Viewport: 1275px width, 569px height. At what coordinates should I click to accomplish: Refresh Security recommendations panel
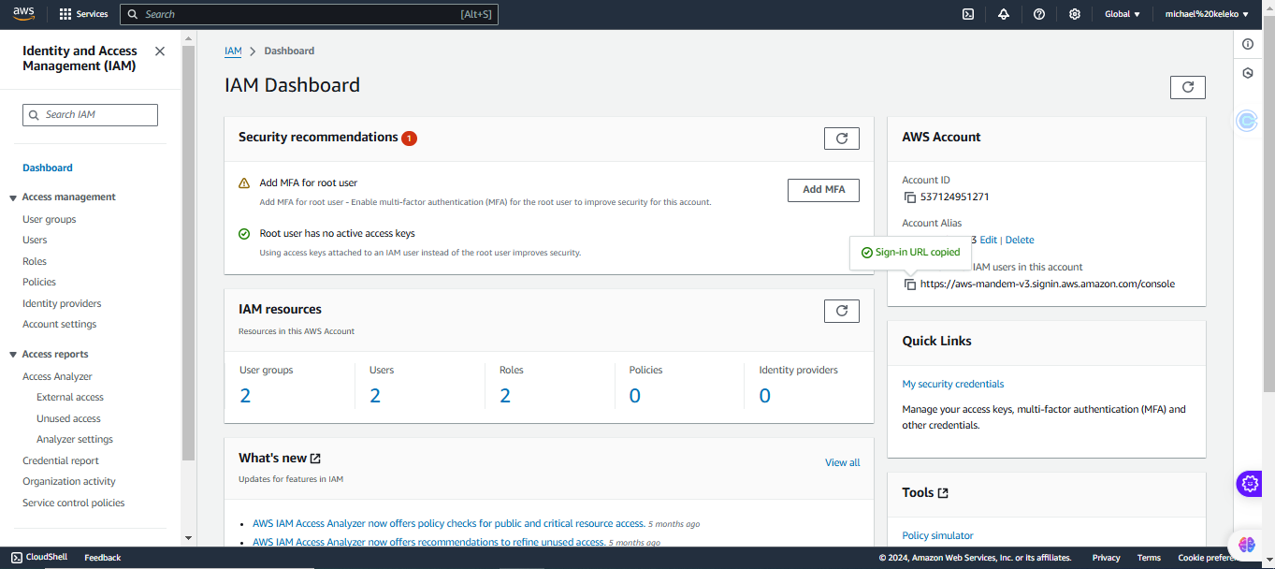[x=841, y=139]
